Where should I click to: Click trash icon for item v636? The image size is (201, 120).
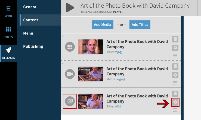click(x=175, y=93)
